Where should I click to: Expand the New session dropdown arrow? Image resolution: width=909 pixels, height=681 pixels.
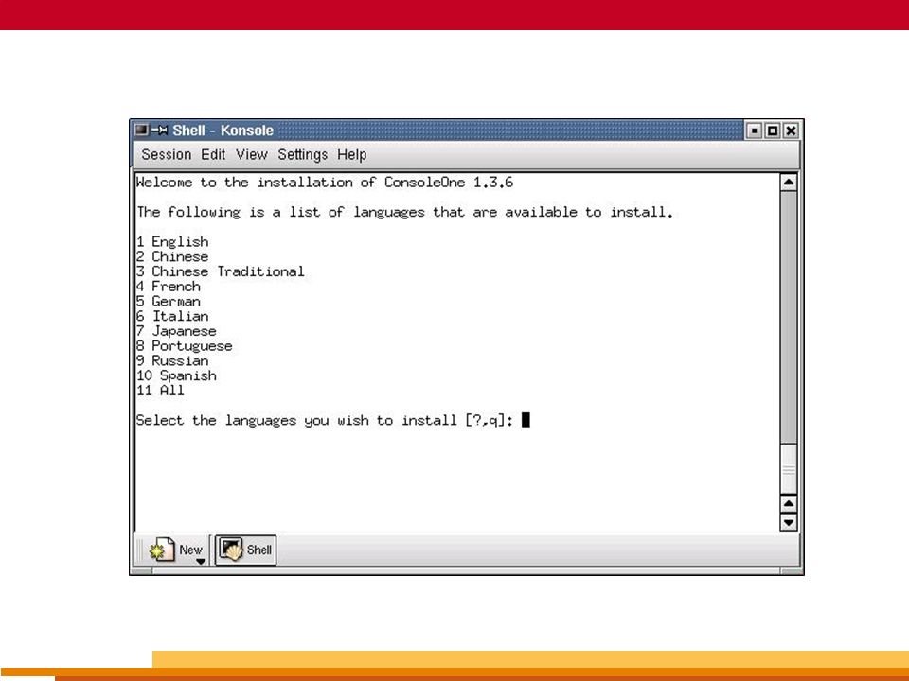point(201,561)
